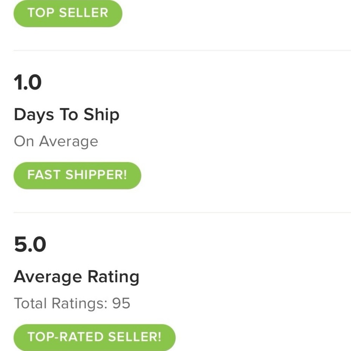Image resolution: width=351 pixels, height=351 pixels.
Task: Tap the TOP SELLER badge
Action: click(68, 13)
